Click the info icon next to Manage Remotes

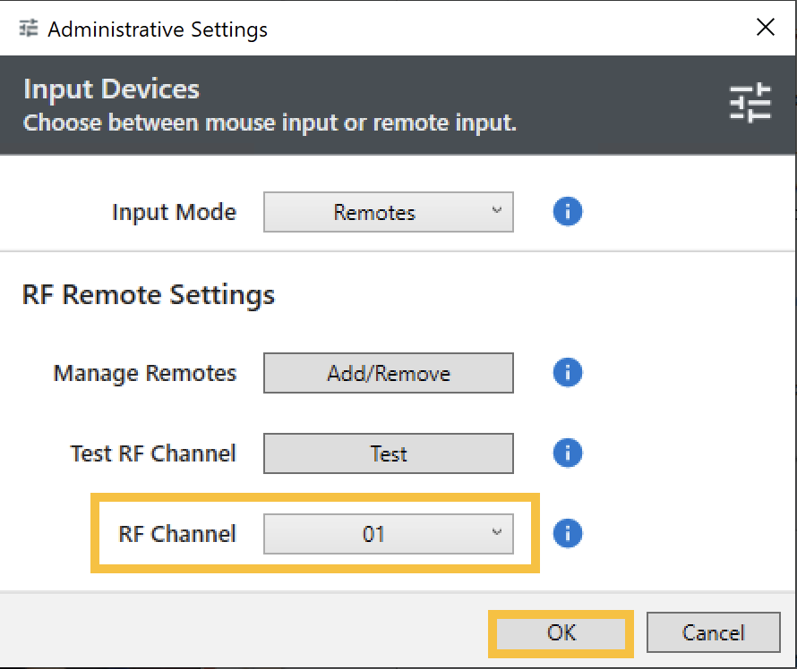click(x=568, y=372)
